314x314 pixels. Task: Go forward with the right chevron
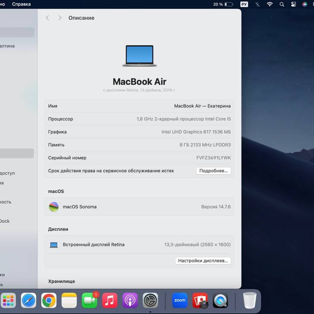pos(59,18)
